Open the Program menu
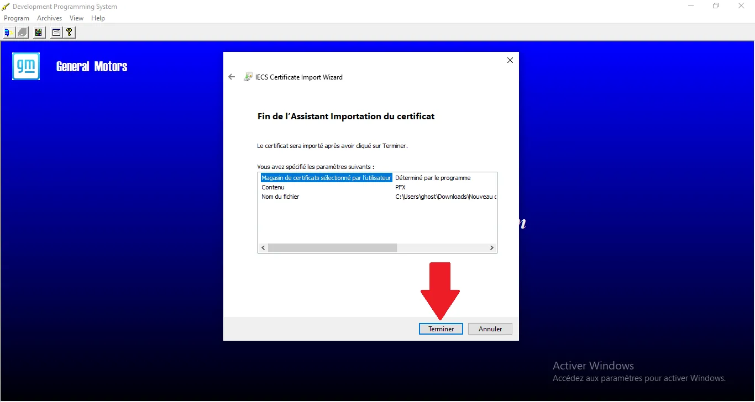This screenshot has width=755, height=402. (x=17, y=18)
